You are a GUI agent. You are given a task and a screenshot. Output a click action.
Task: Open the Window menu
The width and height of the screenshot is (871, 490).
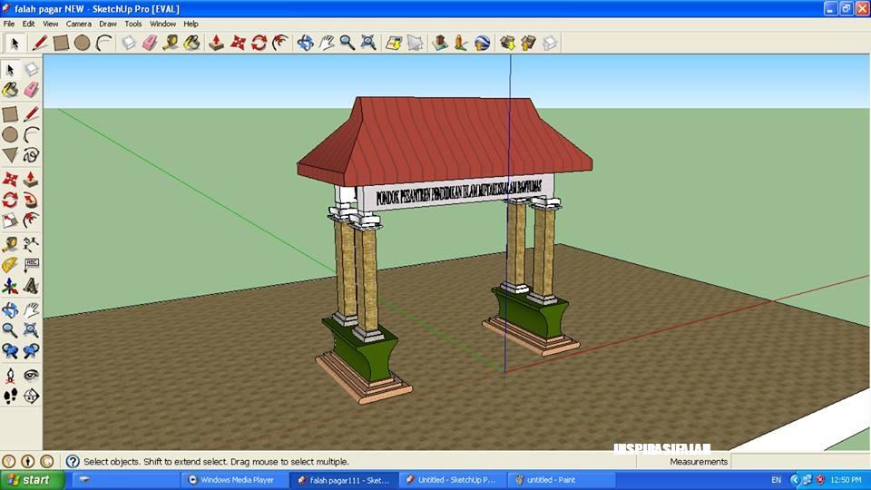tap(162, 24)
